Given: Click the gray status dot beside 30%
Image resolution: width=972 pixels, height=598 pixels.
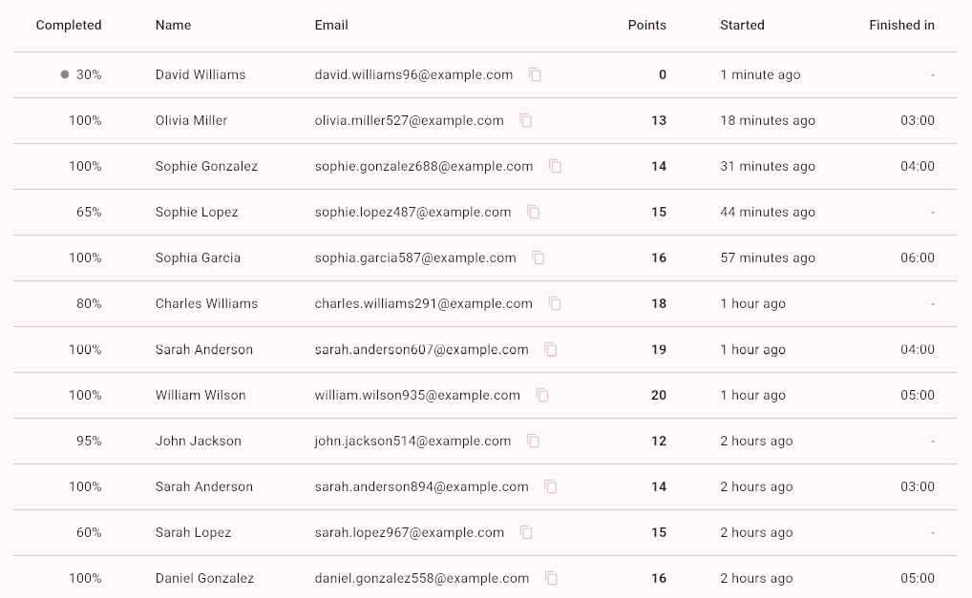Looking at the screenshot, I should click(x=64, y=74).
